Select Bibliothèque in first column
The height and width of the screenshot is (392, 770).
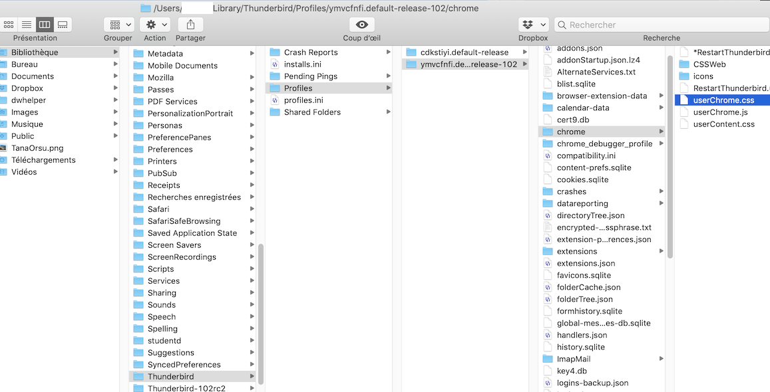60,52
